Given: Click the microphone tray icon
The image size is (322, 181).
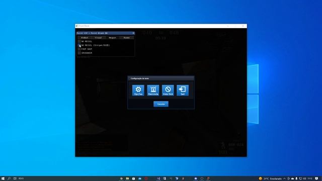Looking at the screenshot, I should coord(296,178).
